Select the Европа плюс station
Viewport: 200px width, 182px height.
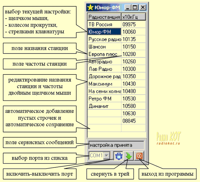click(x=104, y=54)
